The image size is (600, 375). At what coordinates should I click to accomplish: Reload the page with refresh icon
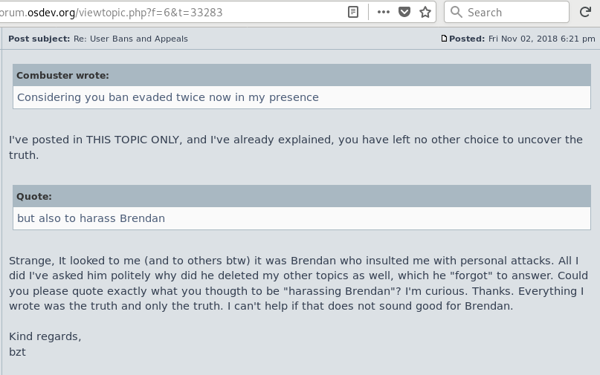pyautogui.click(x=585, y=12)
